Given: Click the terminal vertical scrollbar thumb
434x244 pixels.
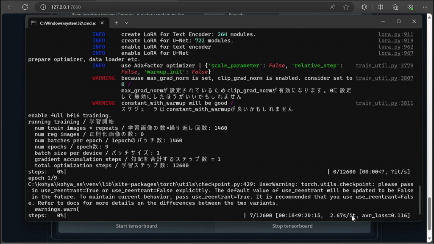Looking at the screenshot, I should click(x=420, y=200).
